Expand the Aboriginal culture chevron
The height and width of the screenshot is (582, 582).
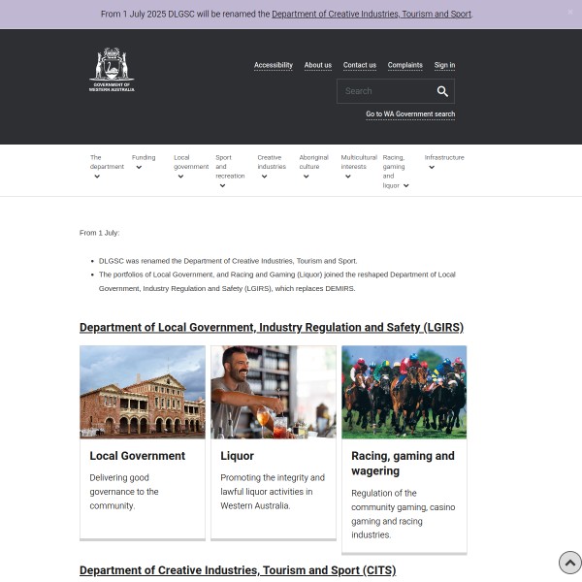306,177
